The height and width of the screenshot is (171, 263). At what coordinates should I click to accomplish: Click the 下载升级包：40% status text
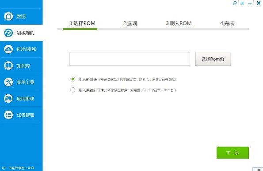22,168
